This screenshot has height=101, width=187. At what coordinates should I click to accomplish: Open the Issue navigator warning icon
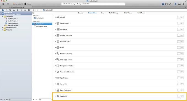(14, 10)
